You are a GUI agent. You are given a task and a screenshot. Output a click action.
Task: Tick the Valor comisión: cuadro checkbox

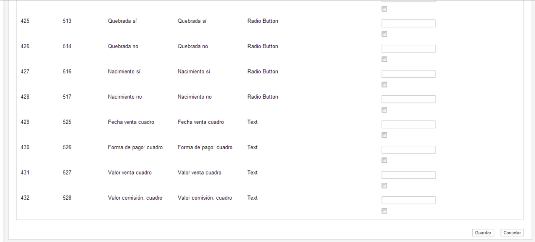click(384, 210)
